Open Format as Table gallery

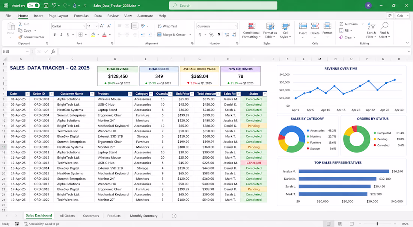(x=270, y=30)
